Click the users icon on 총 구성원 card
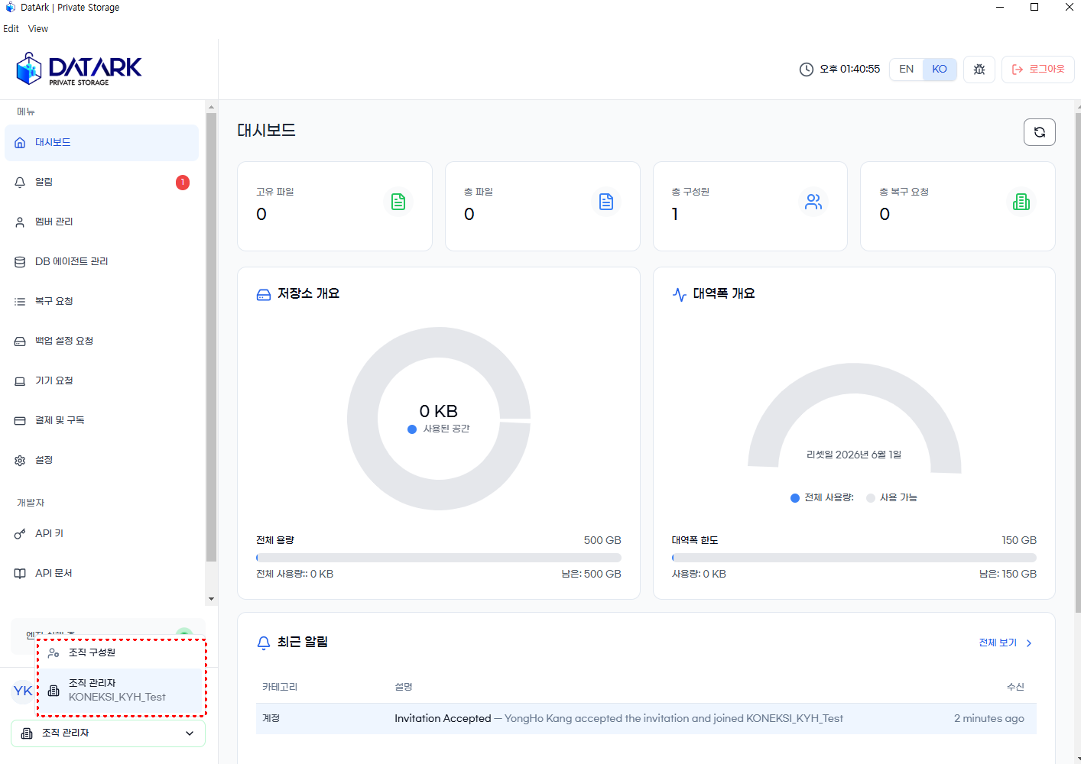This screenshot has height=764, width=1081. 813,202
